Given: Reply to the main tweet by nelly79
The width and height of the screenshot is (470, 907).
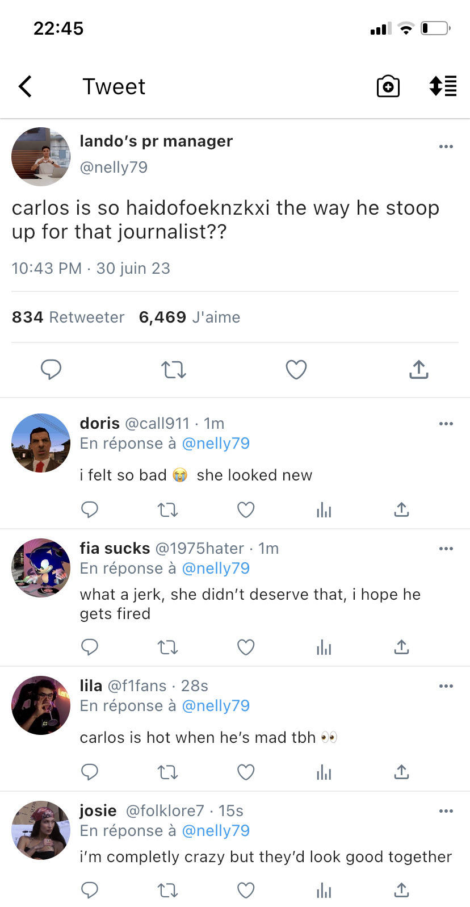Looking at the screenshot, I should click(51, 370).
